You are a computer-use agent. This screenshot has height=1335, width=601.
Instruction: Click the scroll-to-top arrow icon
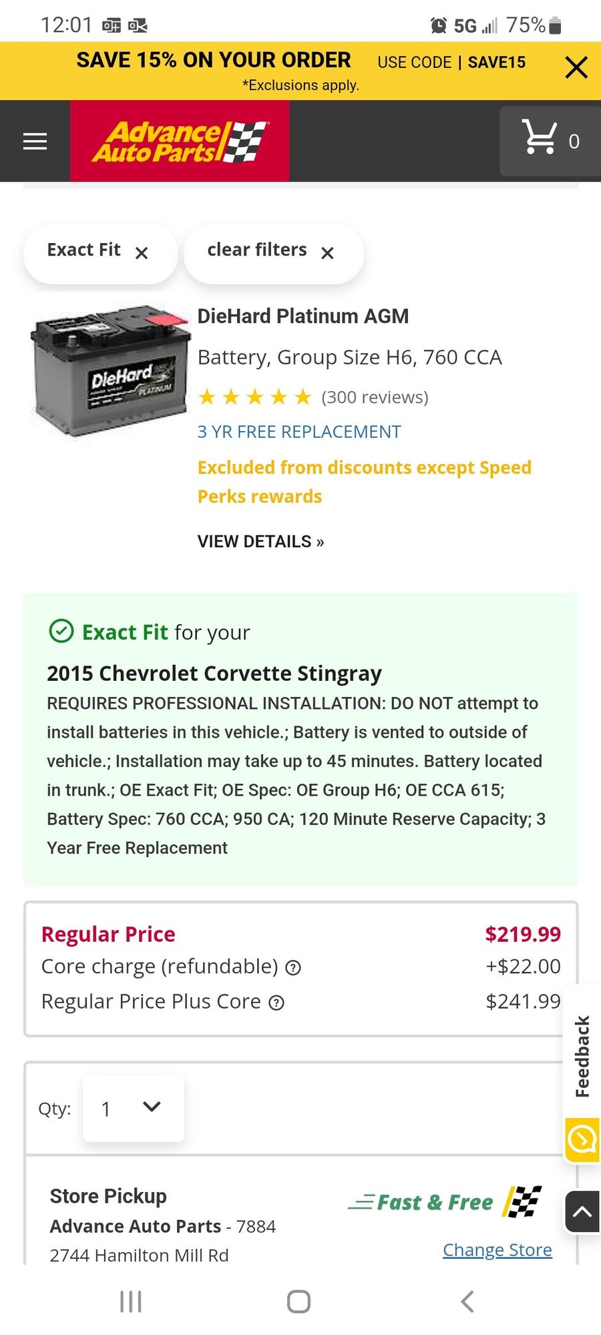580,1212
